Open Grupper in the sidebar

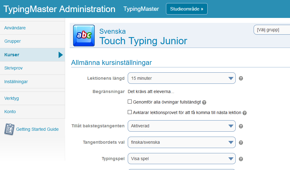coord(32,41)
